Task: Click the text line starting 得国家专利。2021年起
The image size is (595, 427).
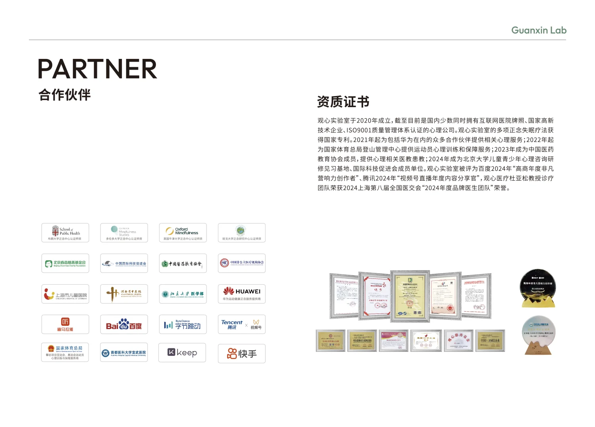Action: [x=436, y=140]
